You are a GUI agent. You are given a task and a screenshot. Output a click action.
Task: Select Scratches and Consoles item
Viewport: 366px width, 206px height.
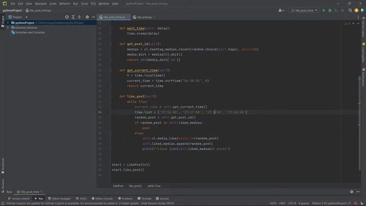(x=28, y=33)
